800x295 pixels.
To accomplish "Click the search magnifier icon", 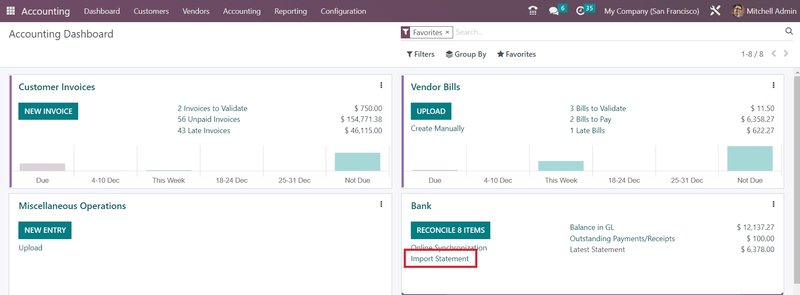I will pos(789,31).
